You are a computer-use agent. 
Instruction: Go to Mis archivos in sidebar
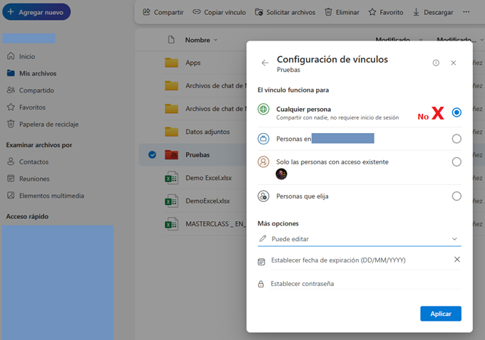tap(37, 73)
